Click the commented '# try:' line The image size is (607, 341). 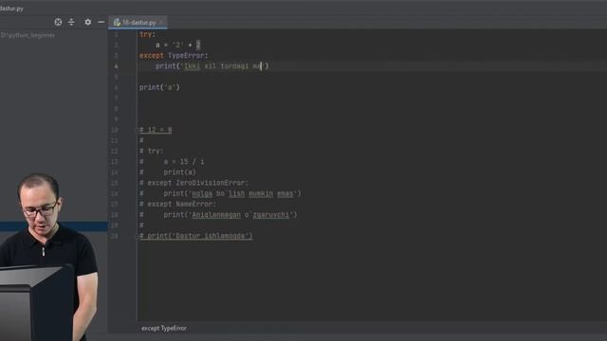click(152, 152)
